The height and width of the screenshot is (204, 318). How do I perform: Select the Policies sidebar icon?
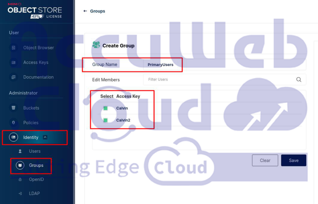tap(13, 123)
